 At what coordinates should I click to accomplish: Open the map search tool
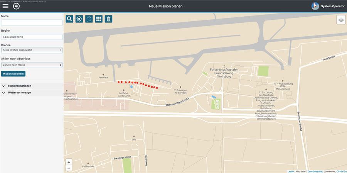pos(69,19)
